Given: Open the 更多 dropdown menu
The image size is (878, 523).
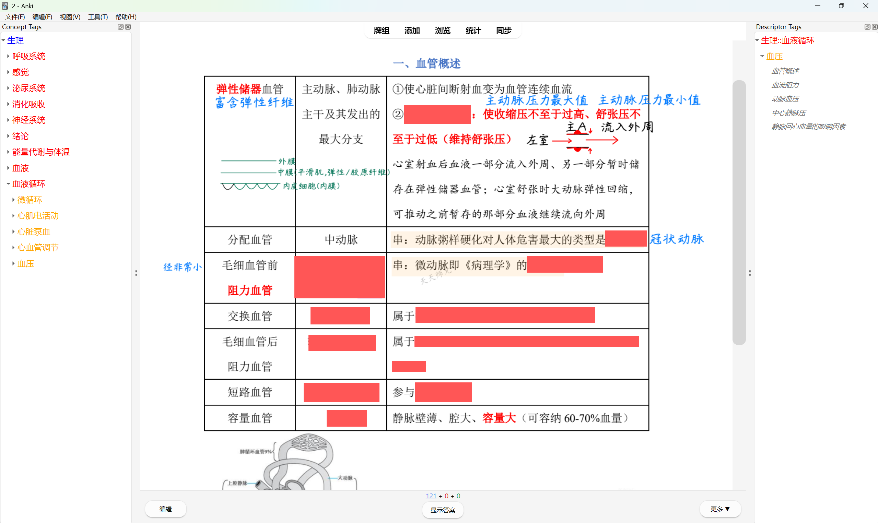Looking at the screenshot, I should [720, 509].
